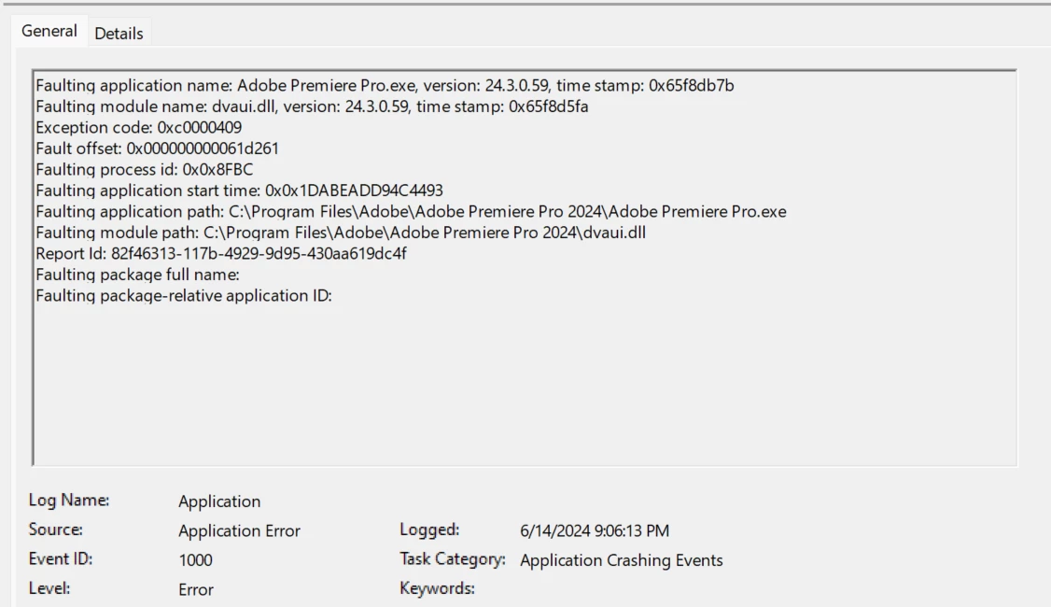The width and height of the screenshot is (1051, 607).
Task: Click the Fault offset 0x000000000061d261 line
Action: click(x=157, y=148)
